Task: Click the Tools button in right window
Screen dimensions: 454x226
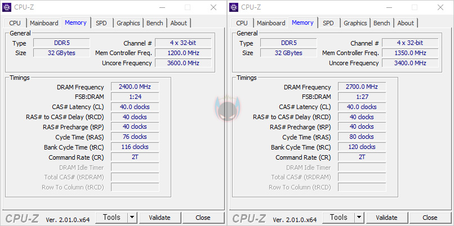Action: (339, 218)
